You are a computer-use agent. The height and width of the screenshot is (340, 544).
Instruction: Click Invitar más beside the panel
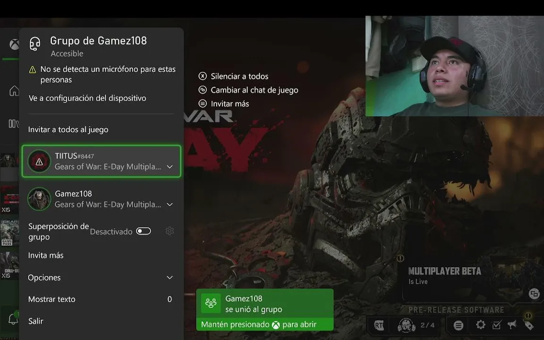pos(229,104)
